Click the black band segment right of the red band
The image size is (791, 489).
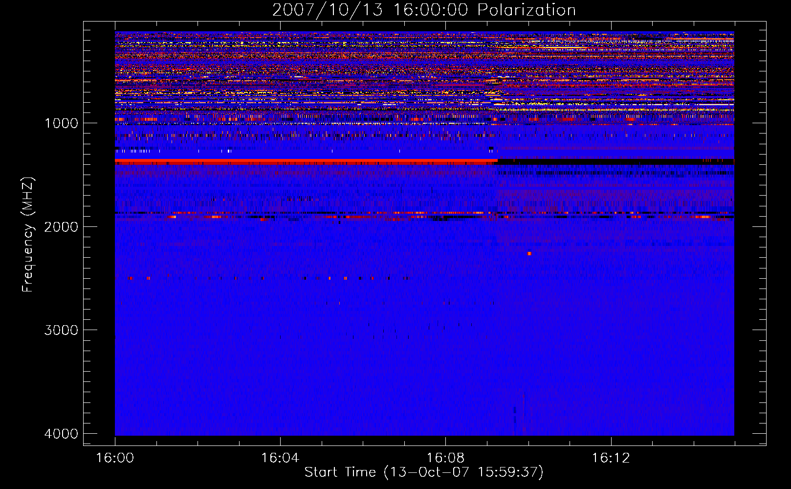[616, 161]
